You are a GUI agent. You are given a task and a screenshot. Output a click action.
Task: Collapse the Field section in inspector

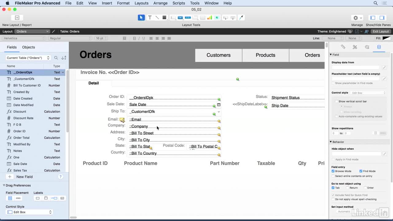tap(331, 55)
